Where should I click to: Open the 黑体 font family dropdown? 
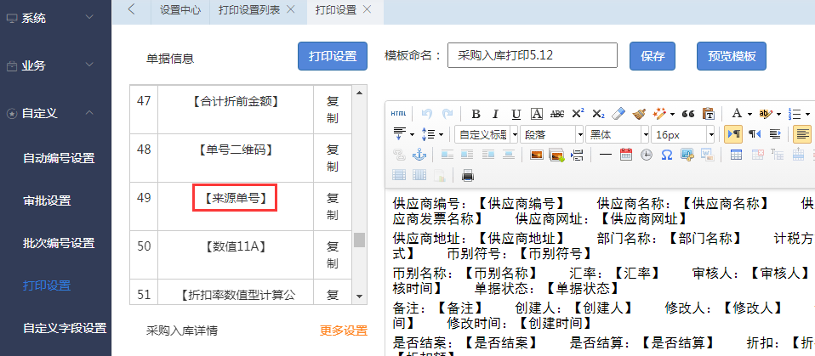(618, 134)
